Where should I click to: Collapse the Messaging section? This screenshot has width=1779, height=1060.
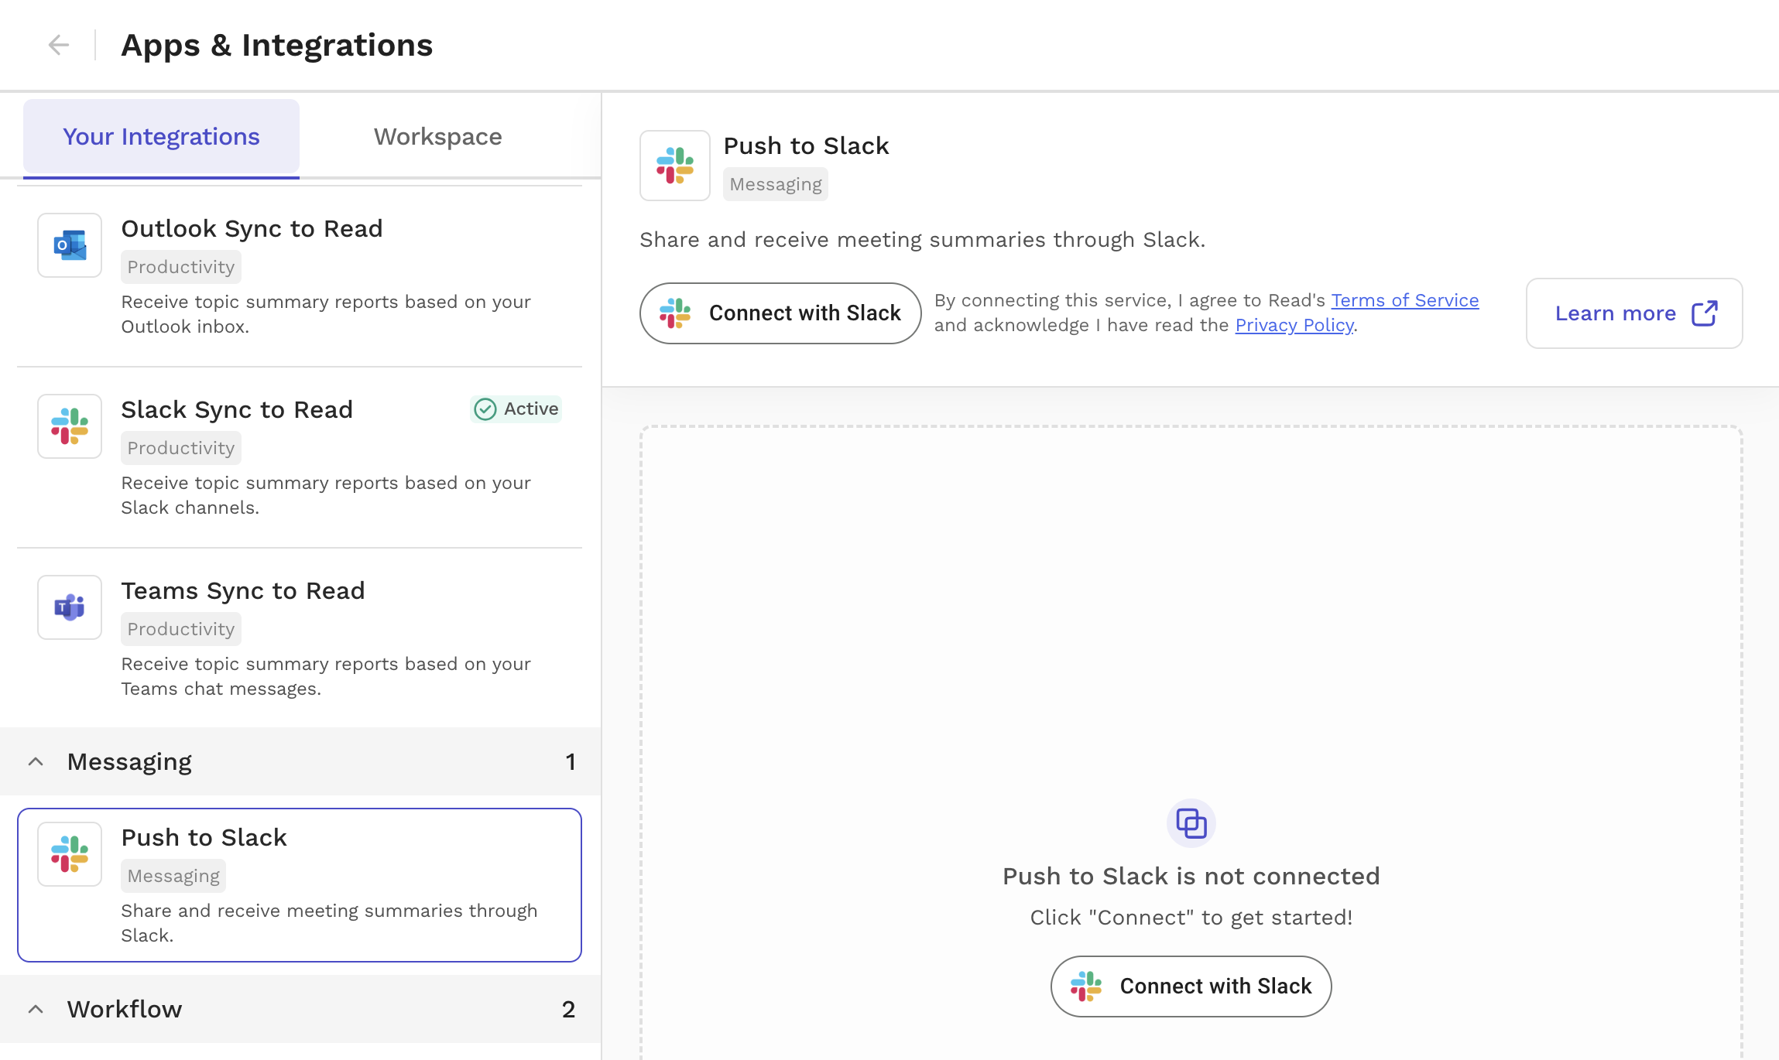coord(35,761)
